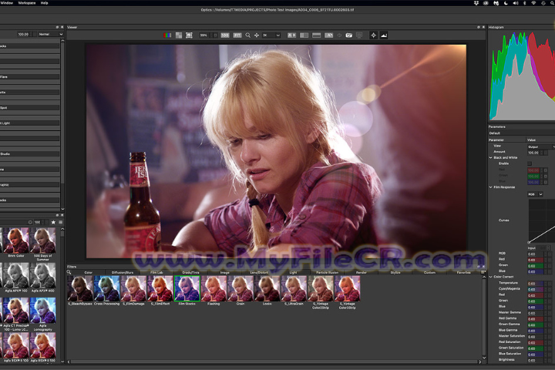Click the Amount 100.00 value field
The width and height of the screenshot is (555, 370).
533,153
